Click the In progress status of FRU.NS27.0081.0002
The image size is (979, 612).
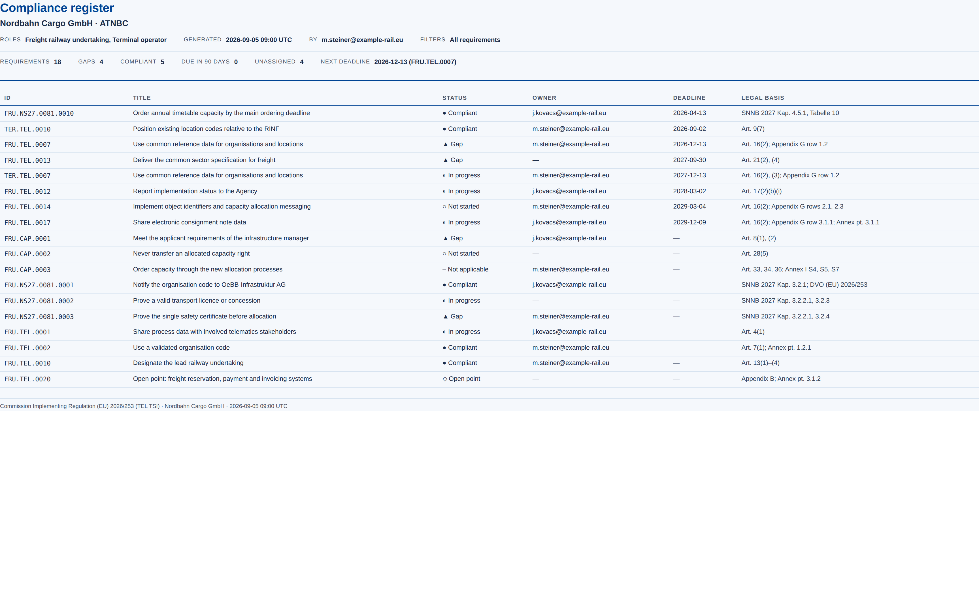[x=461, y=300]
